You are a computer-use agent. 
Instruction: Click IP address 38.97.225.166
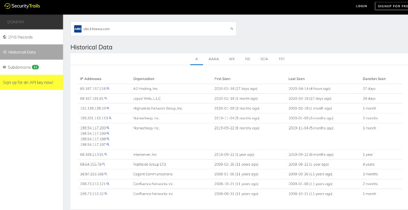(x=92, y=174)
